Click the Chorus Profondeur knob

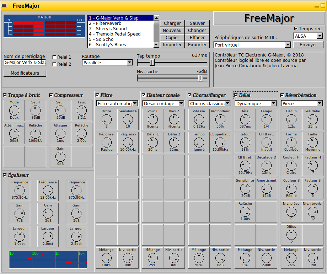click(220, 119)
